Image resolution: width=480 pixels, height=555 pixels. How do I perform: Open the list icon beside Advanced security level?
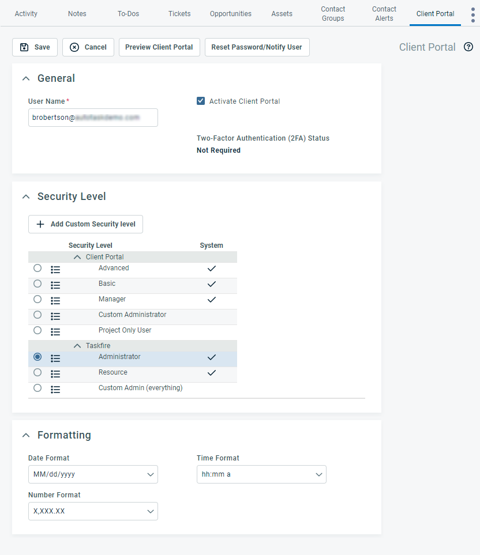(55, 269)
